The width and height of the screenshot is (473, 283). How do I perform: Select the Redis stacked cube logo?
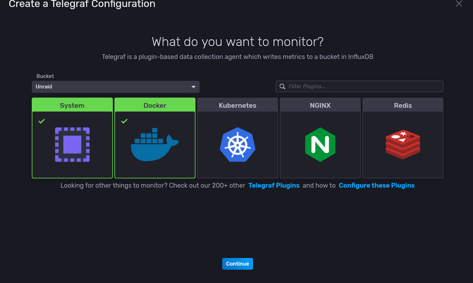403,145
